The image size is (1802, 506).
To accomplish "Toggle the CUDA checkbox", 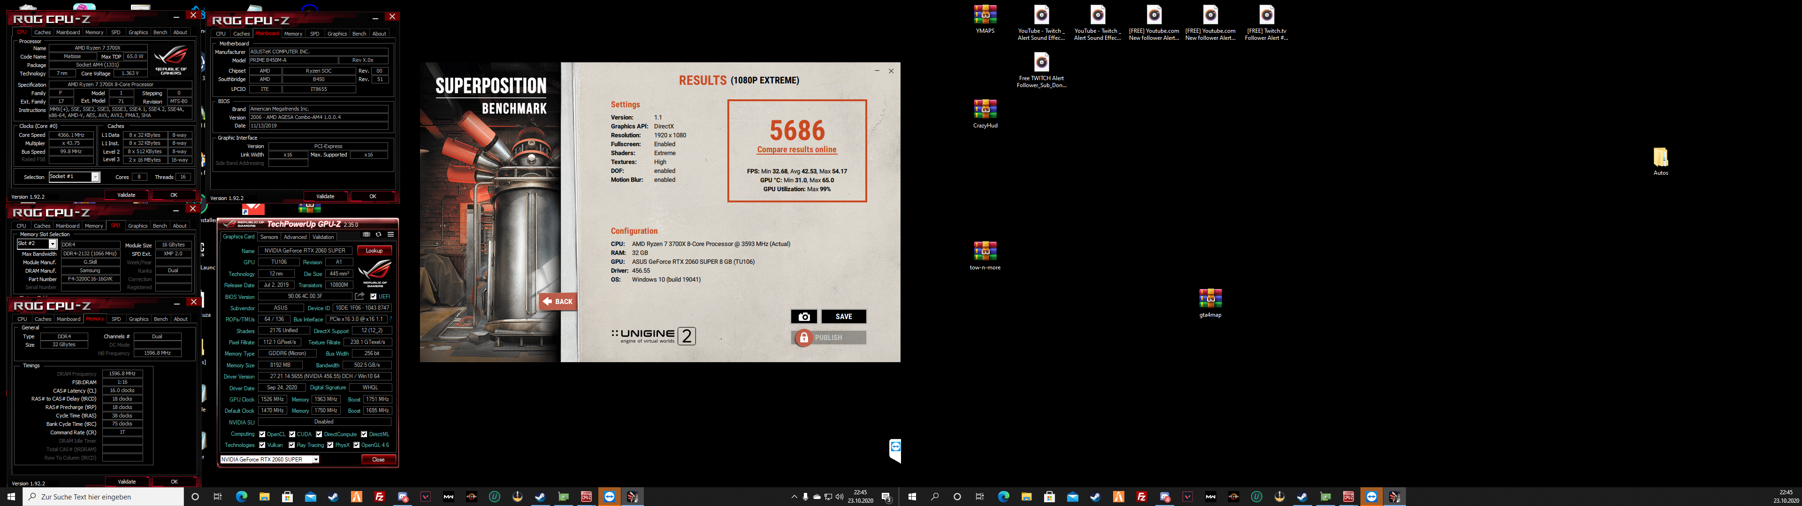I will pyautogui.click(x=292, y=434).
